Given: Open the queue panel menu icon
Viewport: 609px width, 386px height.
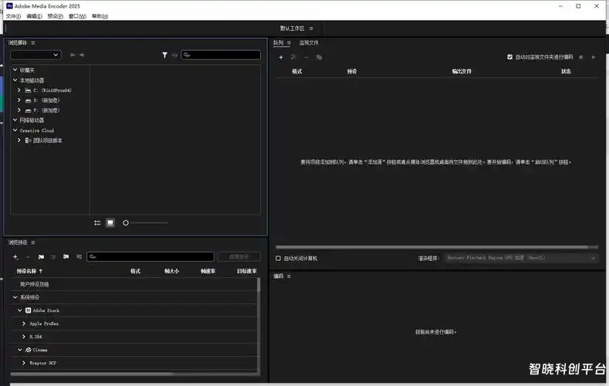Looking at the screenshot, I should (x=289, y=42).
